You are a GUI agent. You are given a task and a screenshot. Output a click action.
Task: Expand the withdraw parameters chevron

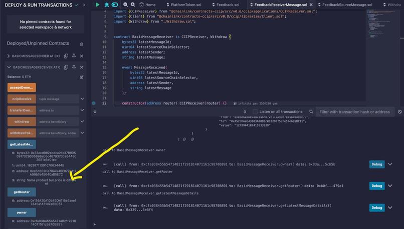(82, 121)
